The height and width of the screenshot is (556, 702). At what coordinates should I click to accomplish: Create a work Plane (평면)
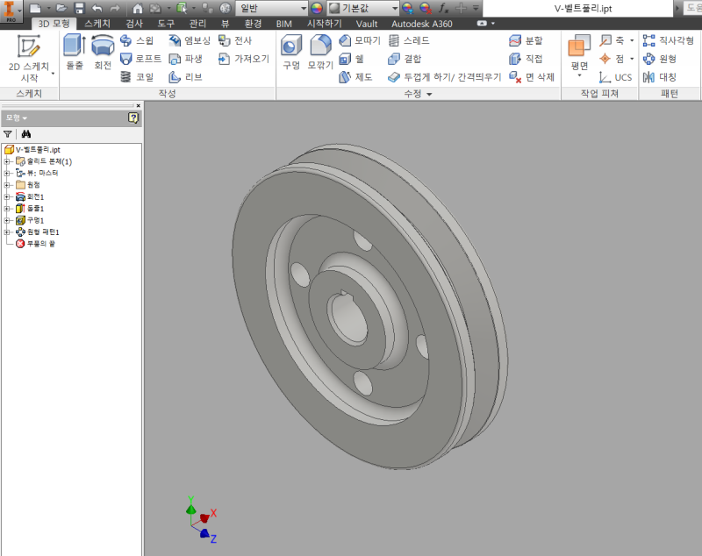point(579,54)
